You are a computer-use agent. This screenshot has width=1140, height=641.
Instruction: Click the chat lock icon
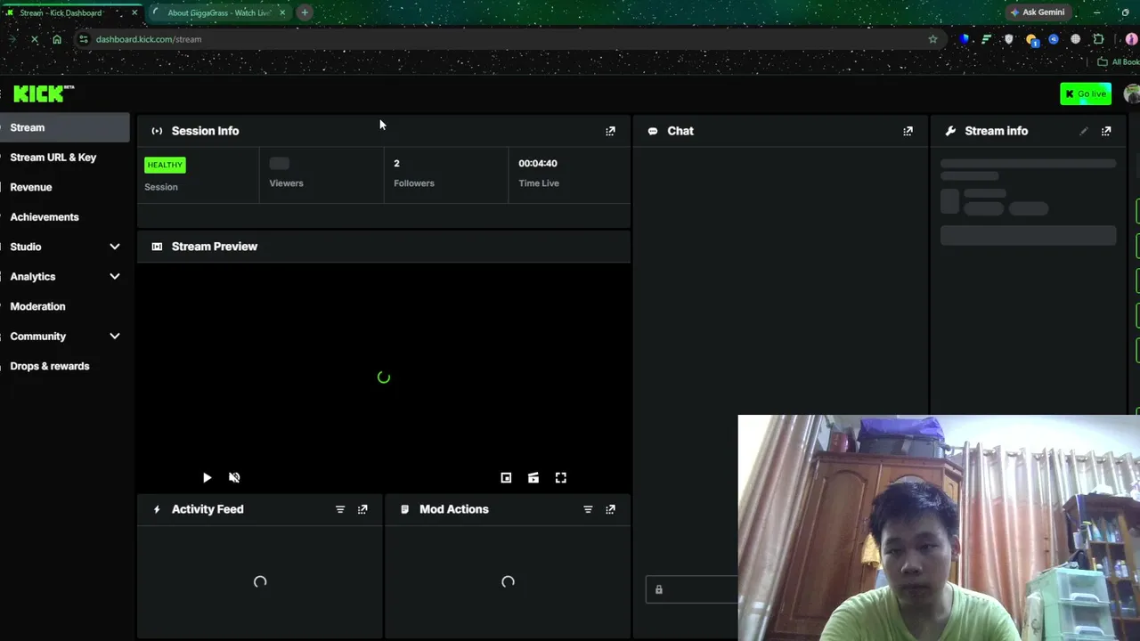click(x=659, y=589)
